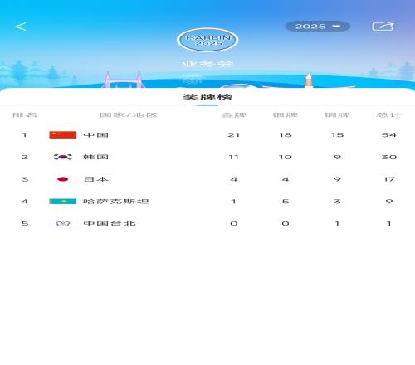Select the 哈萨克斯坦 country name
415x365 pixels.
click(116, 202)
